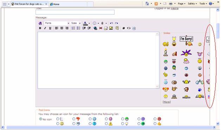Insert hyperlink using globe icon
The image size is (221, 130).
tap(96, 28)
